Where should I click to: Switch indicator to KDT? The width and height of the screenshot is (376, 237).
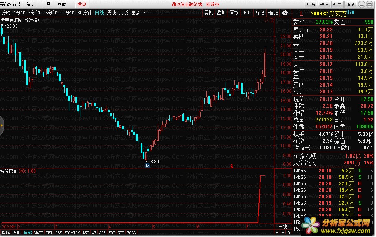pos(112,232)
